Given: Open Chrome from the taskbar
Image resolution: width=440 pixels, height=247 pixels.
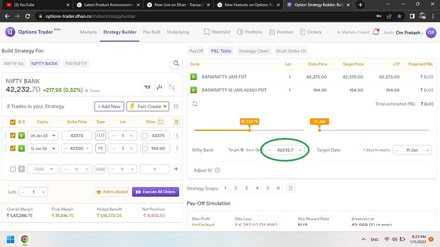Looking at the screenshot, I should [x=25, y=239].
